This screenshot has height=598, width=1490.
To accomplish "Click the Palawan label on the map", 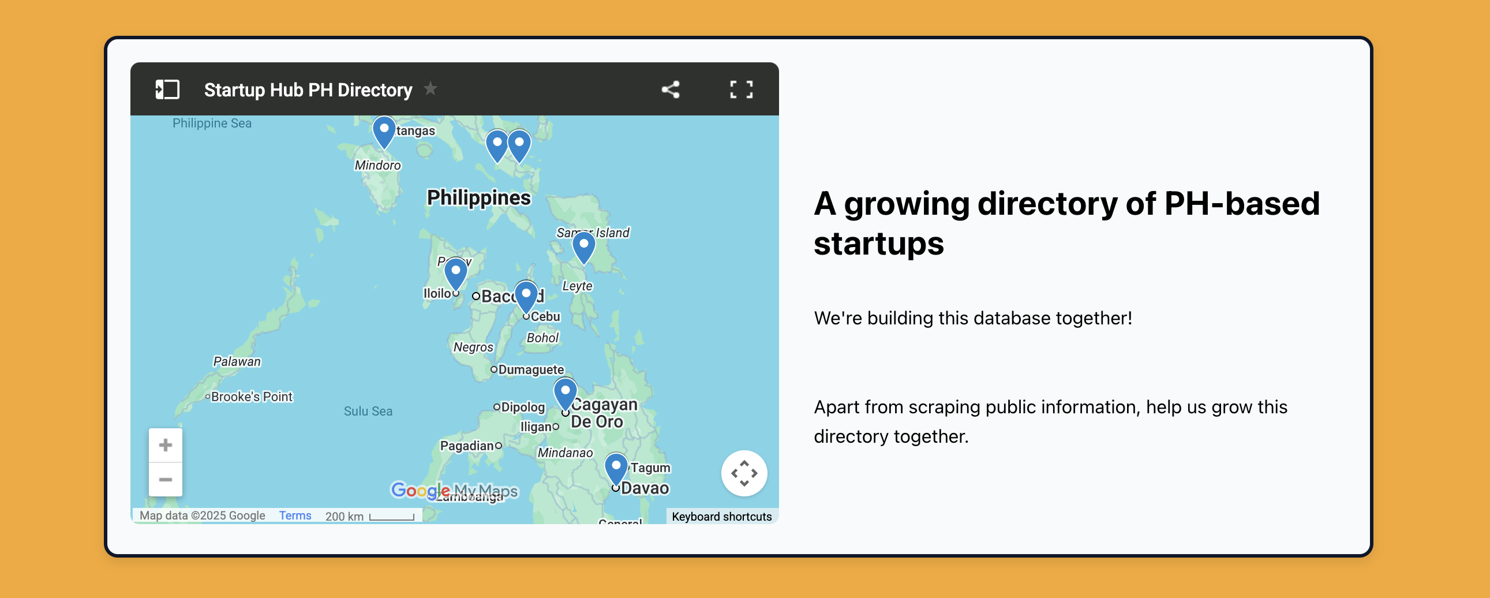I will click(237, 361).
